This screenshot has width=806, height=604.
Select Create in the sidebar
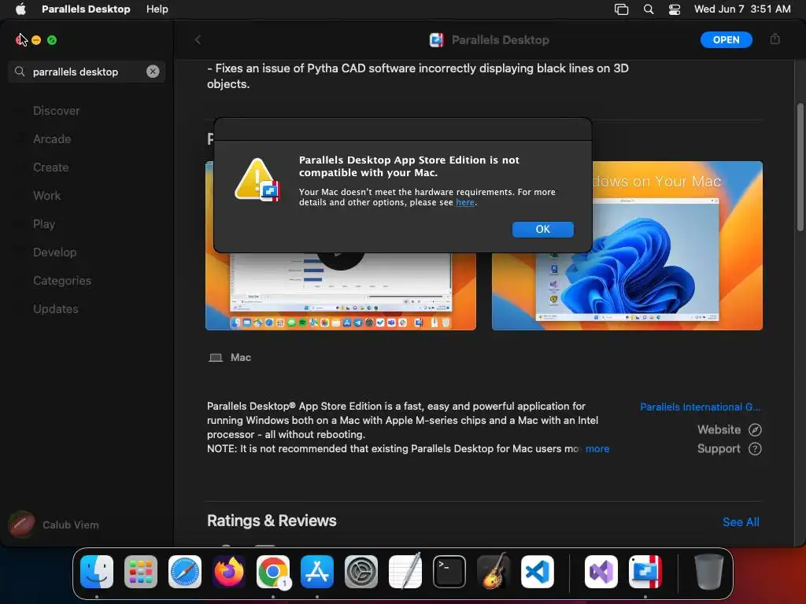pos(51,168)
